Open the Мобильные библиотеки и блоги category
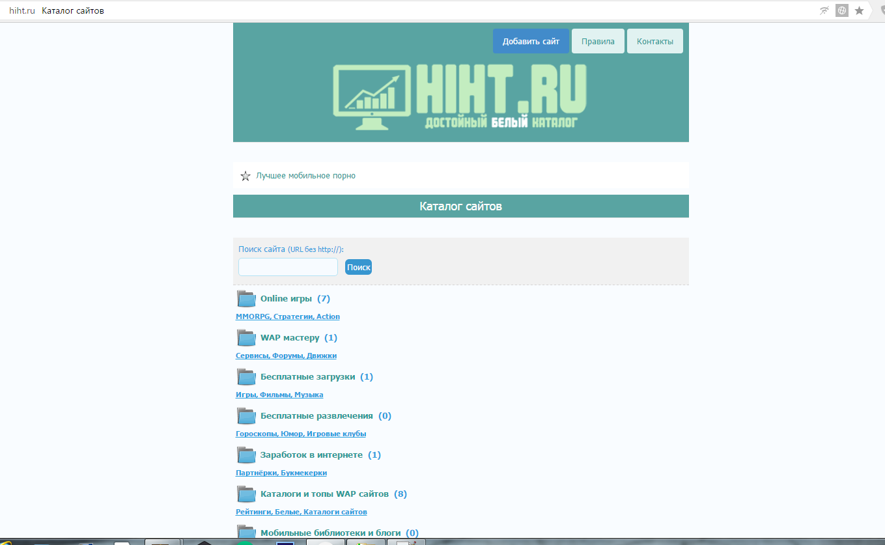The height and width of the screenshot is (545, 885). tap(332, 533)
